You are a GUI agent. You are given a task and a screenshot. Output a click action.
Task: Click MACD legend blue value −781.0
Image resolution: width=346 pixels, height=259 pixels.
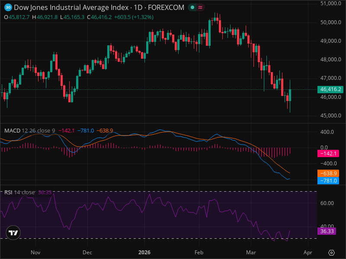[86, 131]
